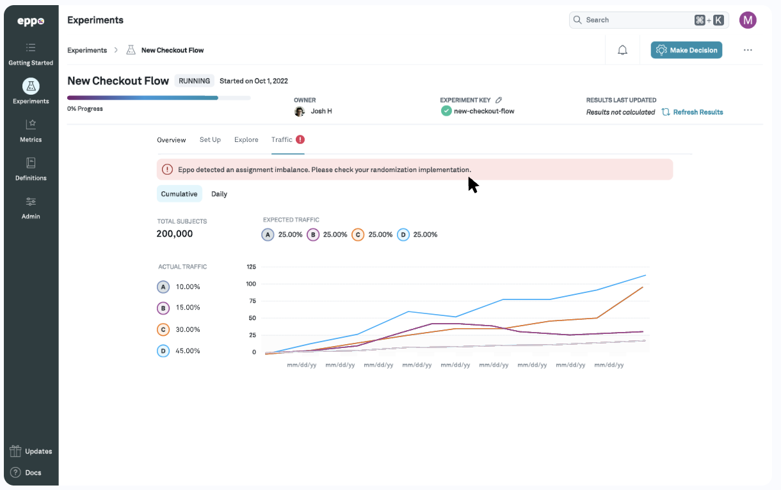Image resolution: width=781 pixels, height=490 pixels.
Task: Expand the Experiments breadcrumb
Action: point(87,49)
